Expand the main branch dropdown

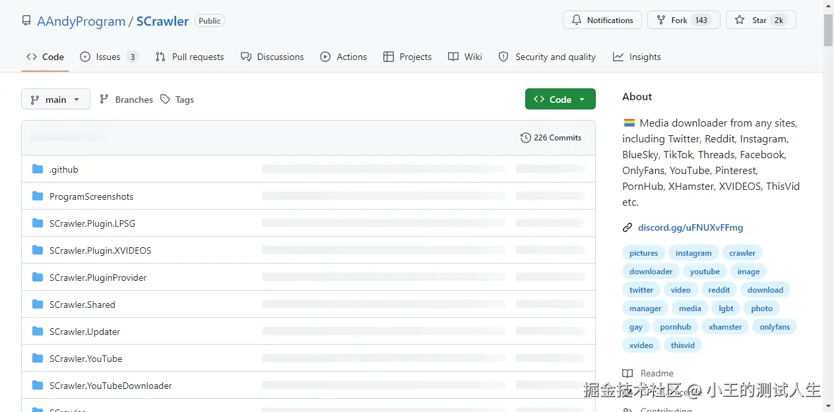tap(55, 99)
